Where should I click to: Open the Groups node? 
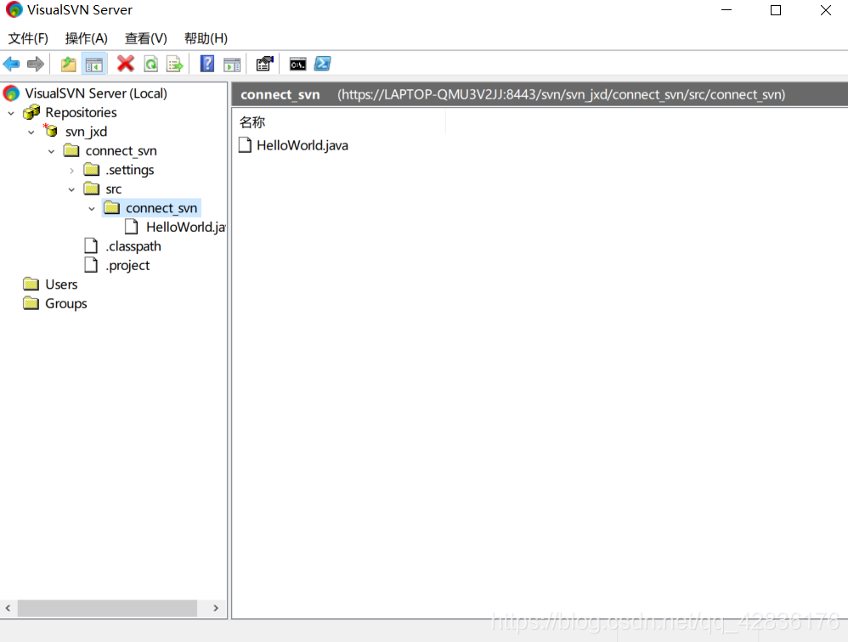pyautogui.click(x=66, y=304)
